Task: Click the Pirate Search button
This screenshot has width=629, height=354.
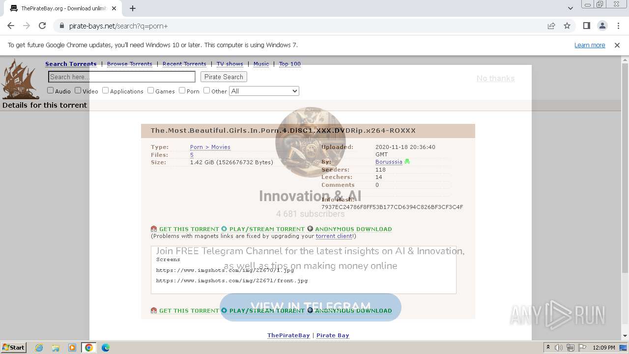Action: [x=224, y=77]
